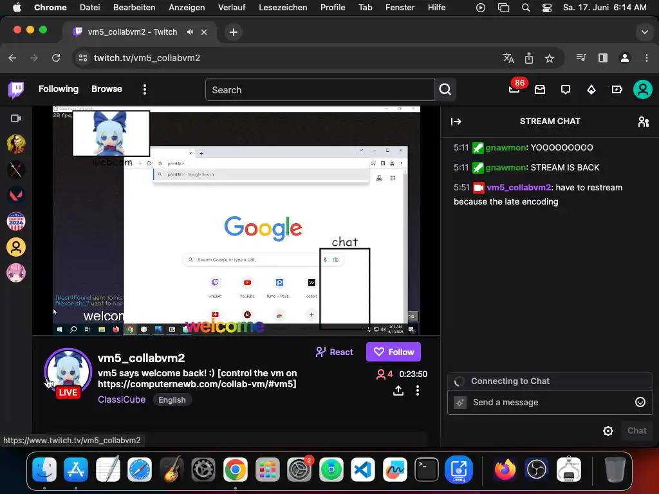Select the vm5_collabvm2 - Twitch tab
The width and height of the screenshot is (659, 494).
(140, 32)
